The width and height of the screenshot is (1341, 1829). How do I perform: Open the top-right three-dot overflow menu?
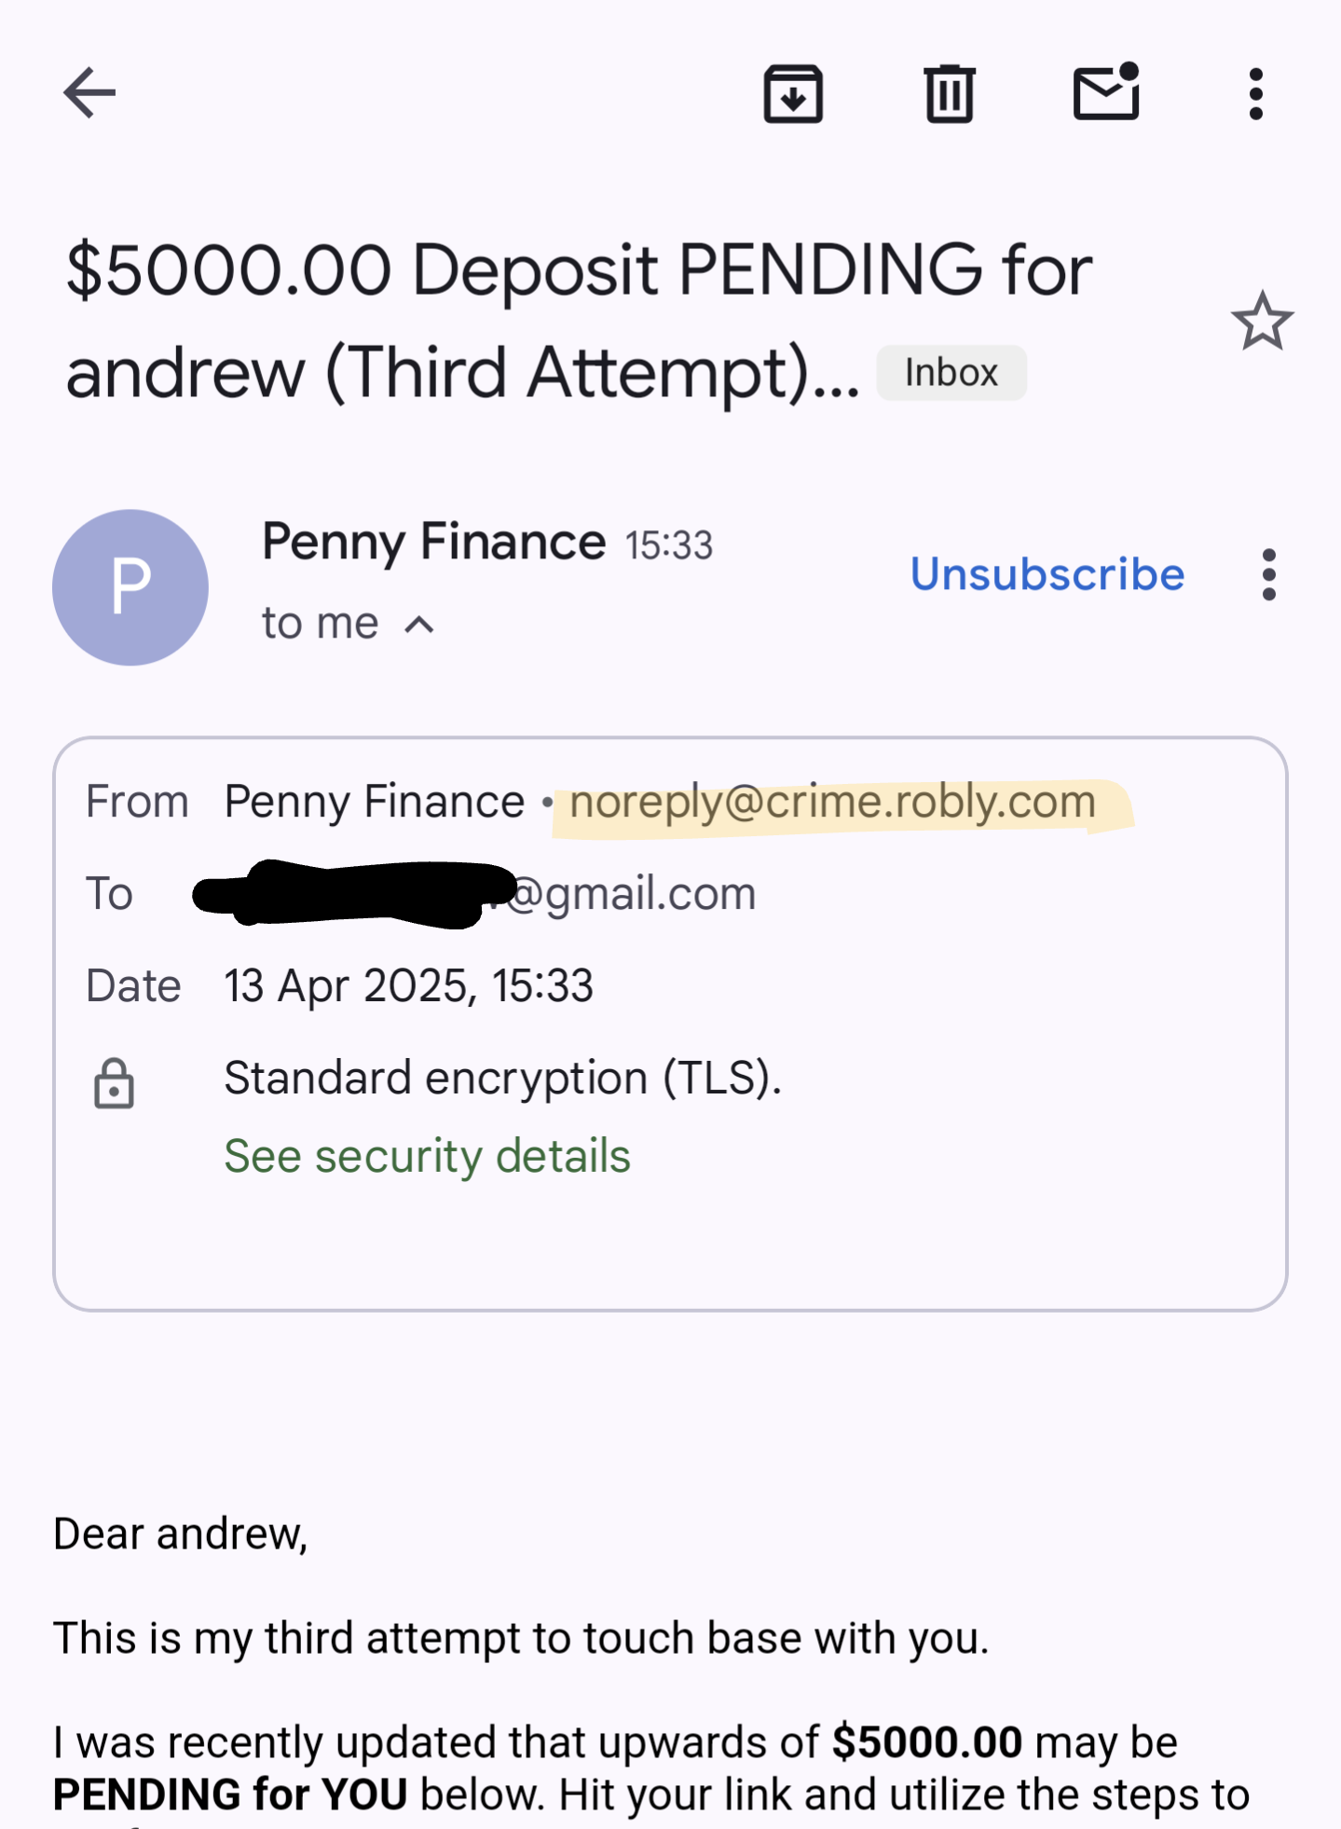[x=1255, y=93]
